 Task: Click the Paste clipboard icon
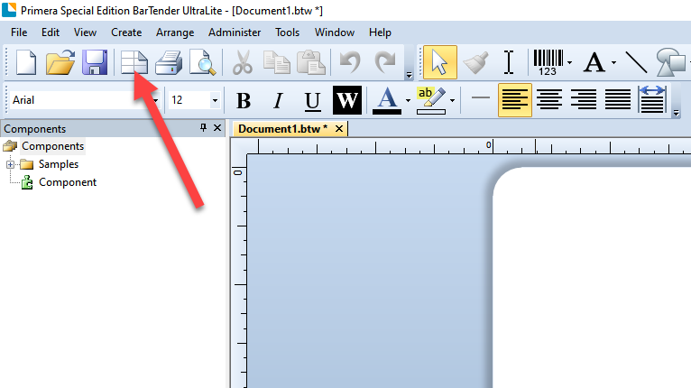tap(310, 62)
